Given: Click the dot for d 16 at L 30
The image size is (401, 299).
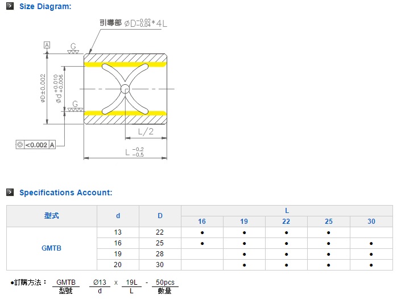Looking at the screenshot, I should pos(371,243).
